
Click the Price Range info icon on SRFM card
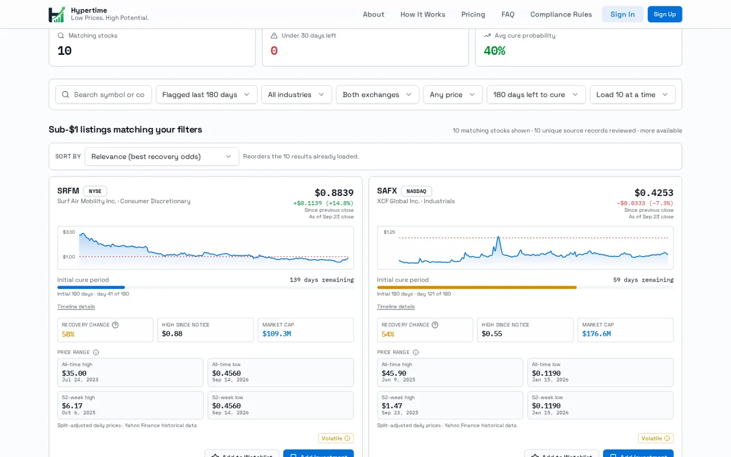click(96, 352)
